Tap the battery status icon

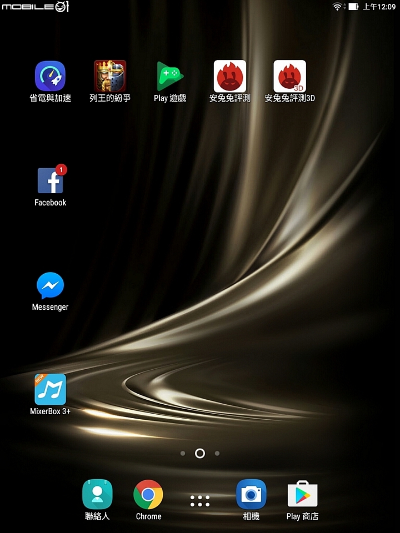(353, 7)
